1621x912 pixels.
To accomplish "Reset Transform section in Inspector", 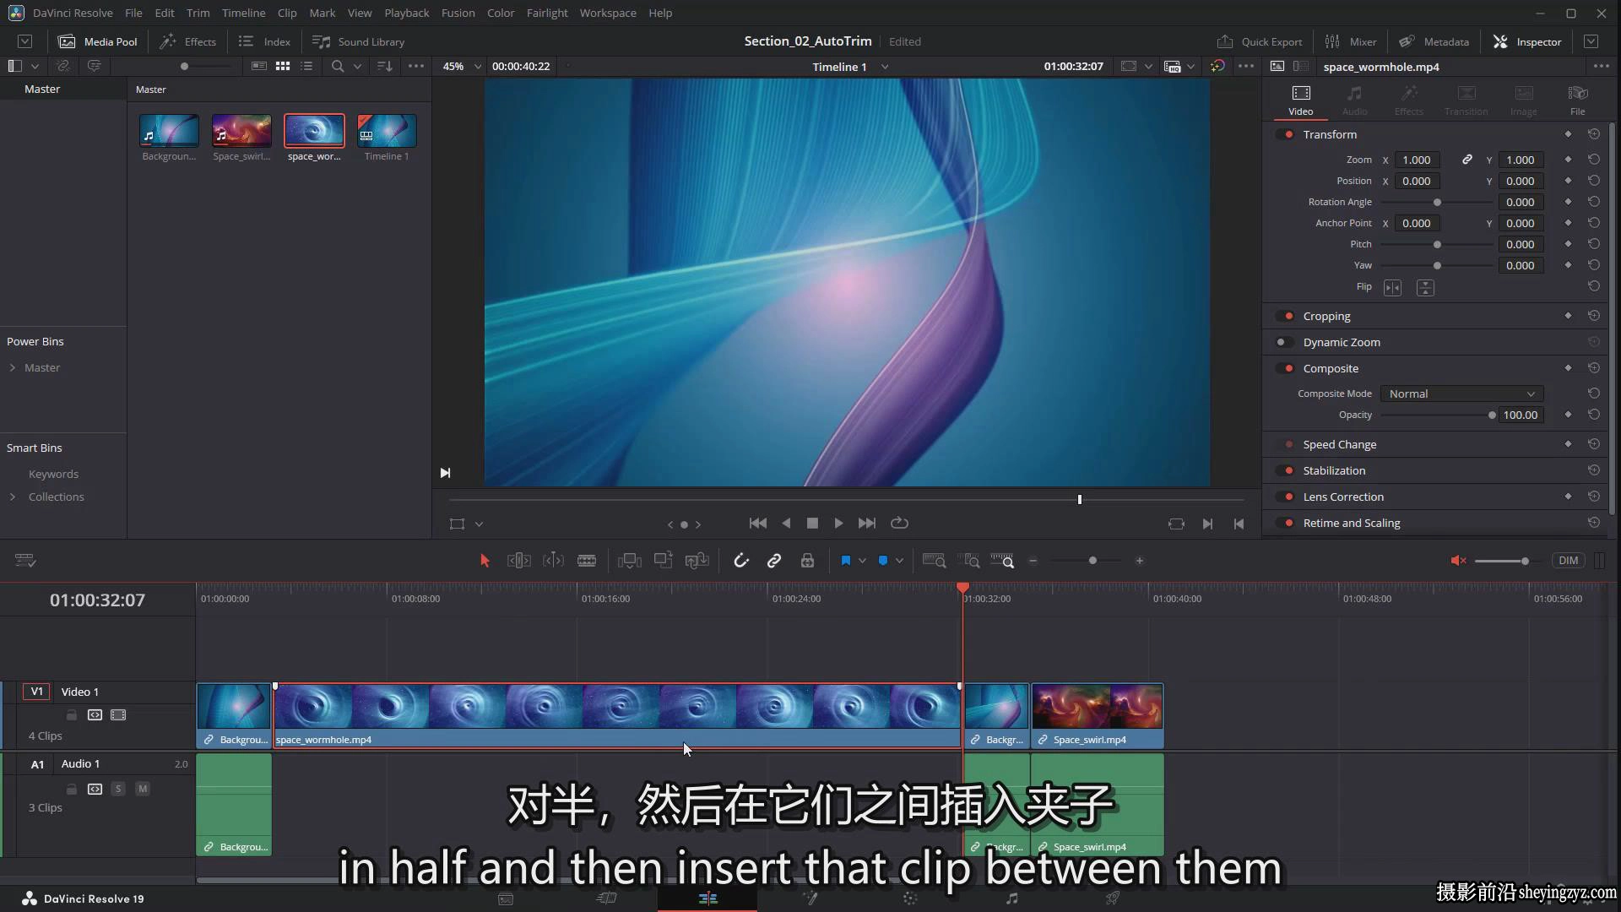I will click(x=1593, y=134).
